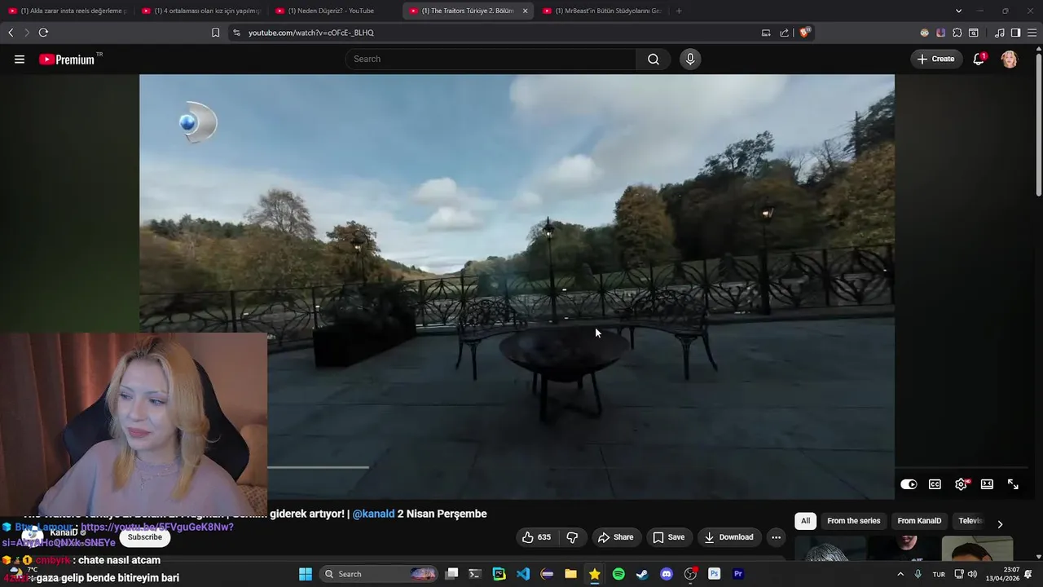Run search with the magnifier button

(x=654, y=59)
